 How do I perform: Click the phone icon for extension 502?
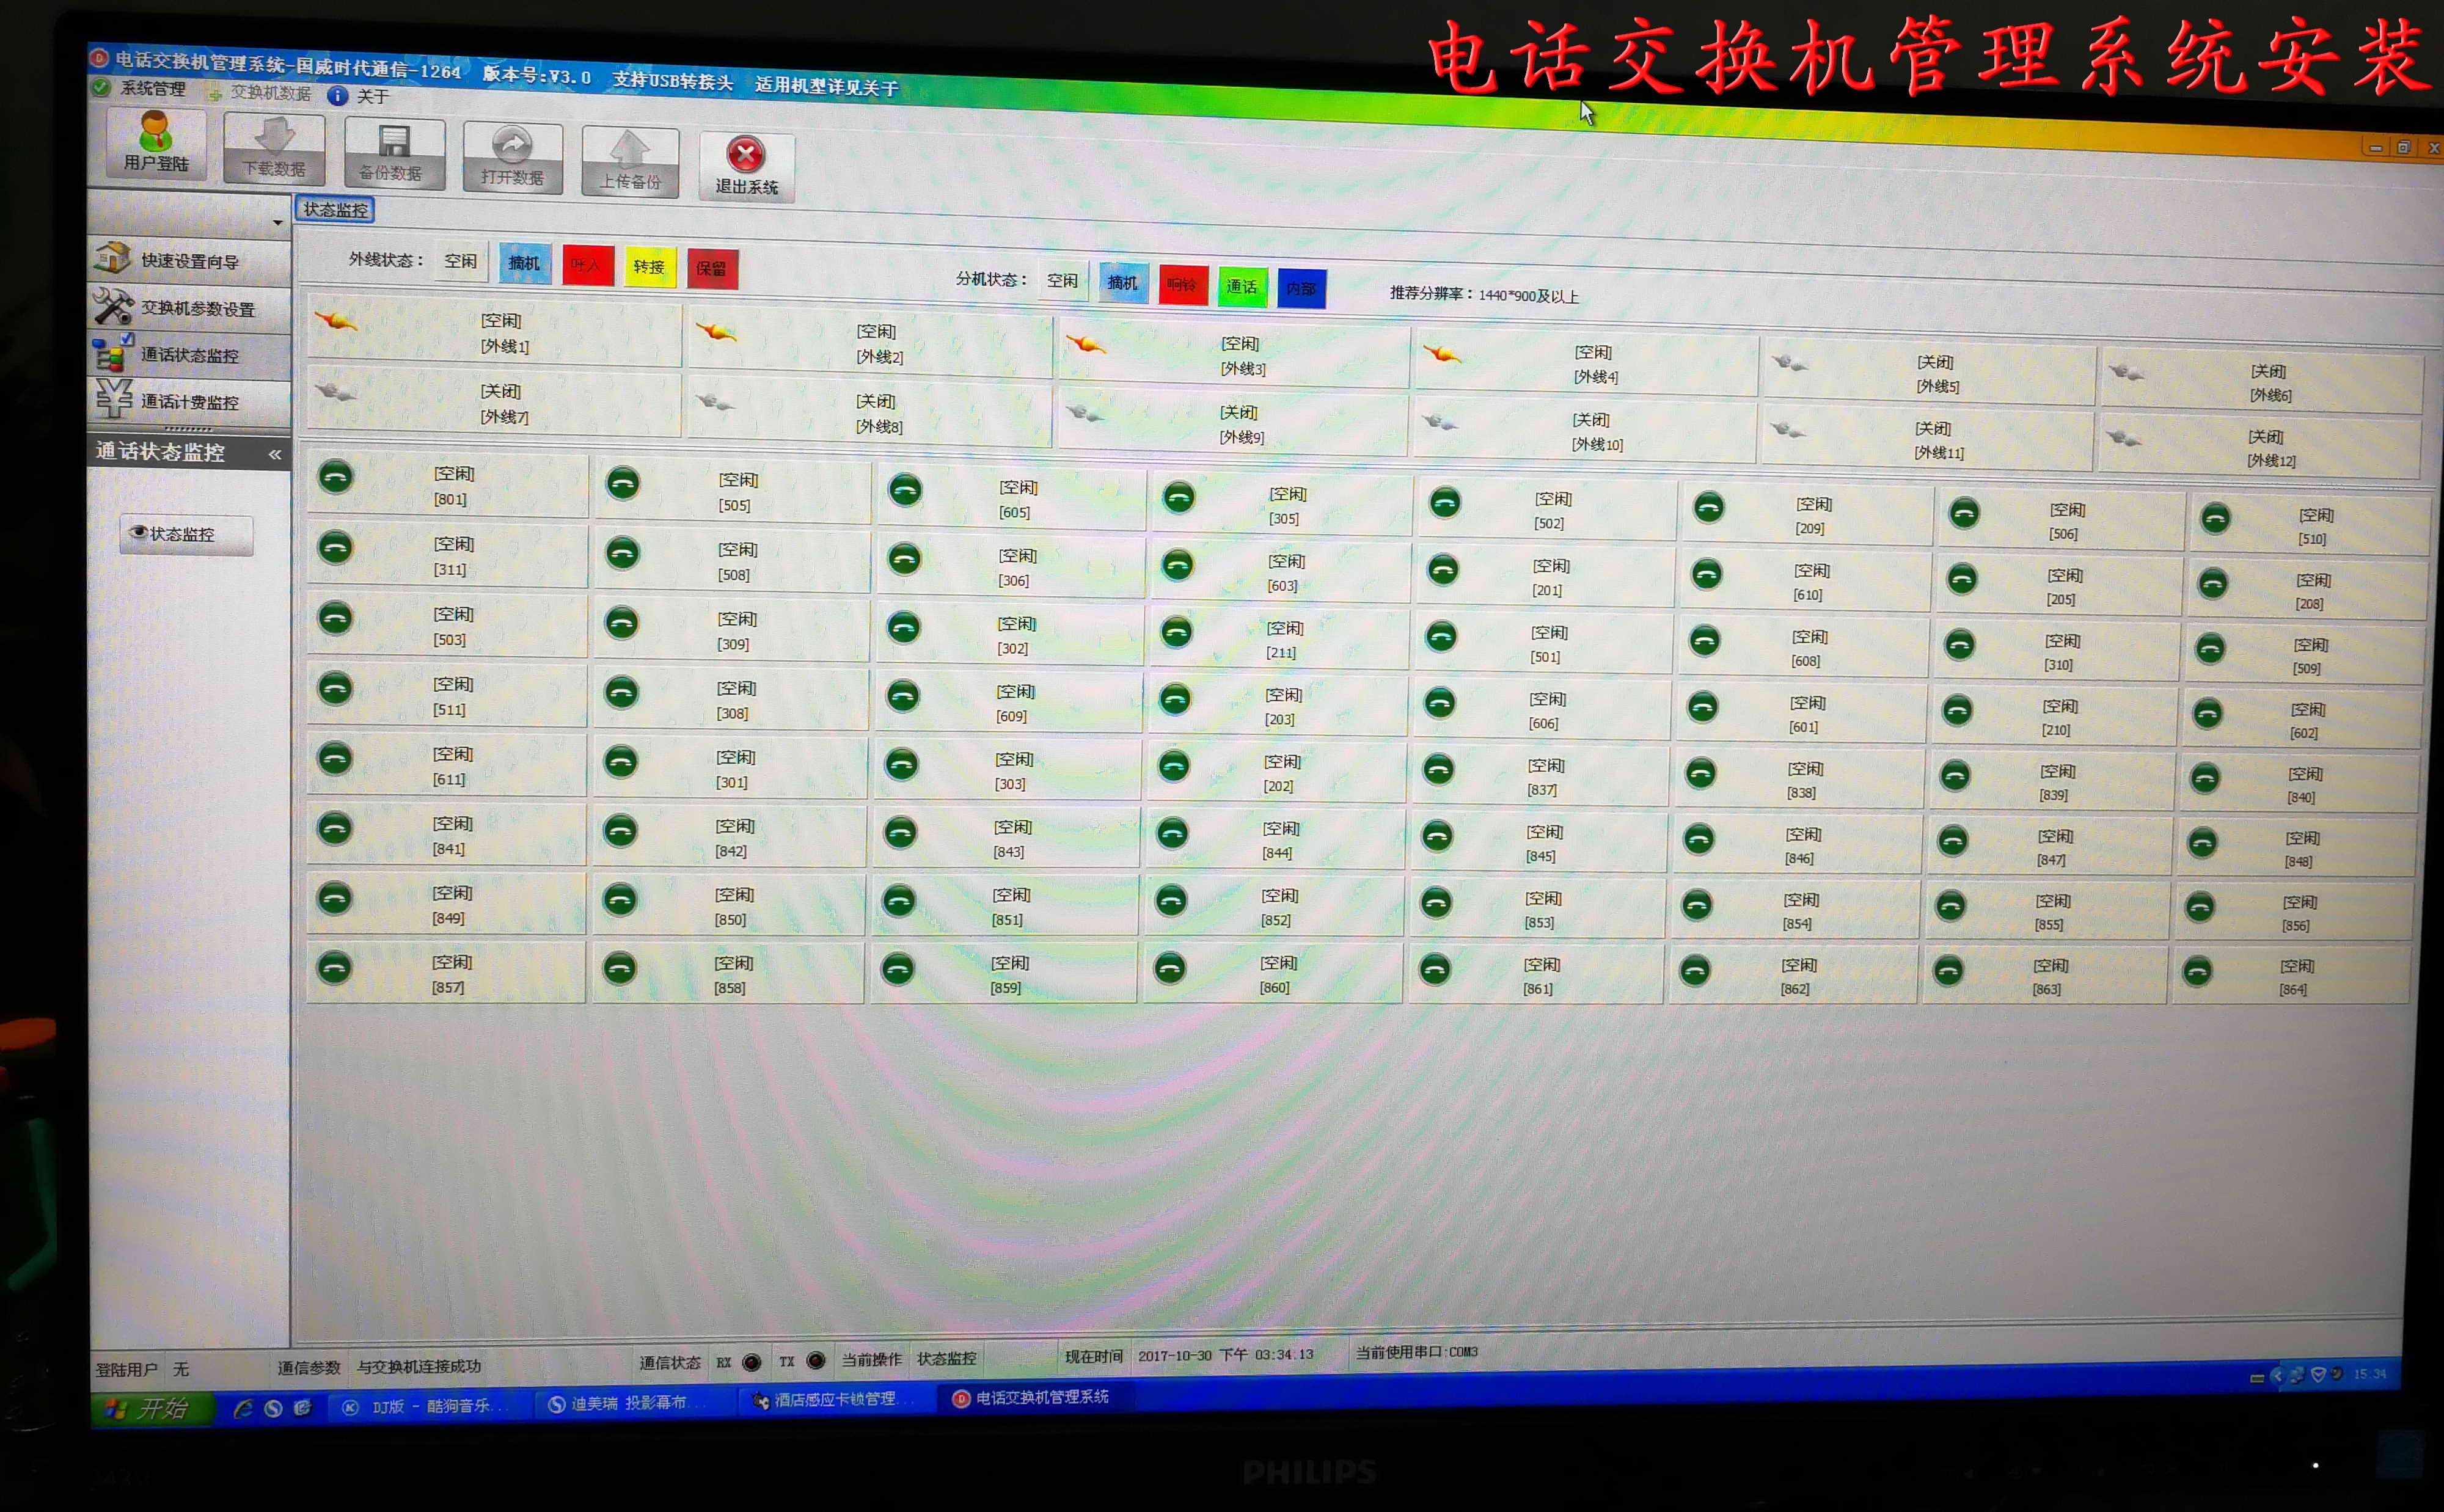[x=1445, y=502]
